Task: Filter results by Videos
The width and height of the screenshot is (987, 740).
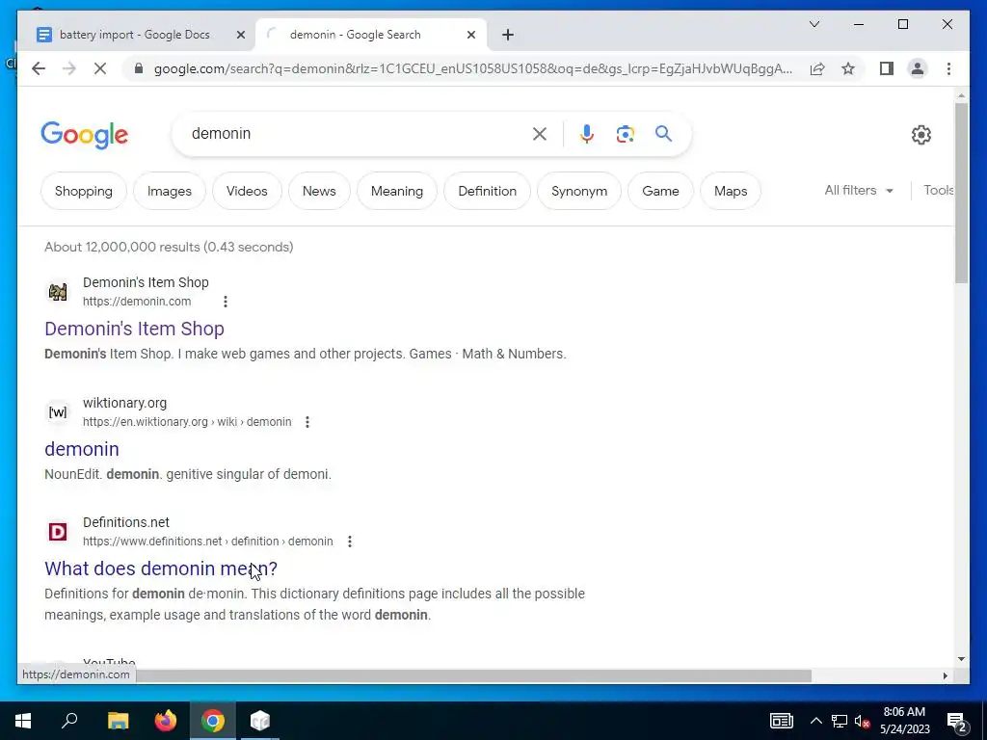Action: pos(247,191)
